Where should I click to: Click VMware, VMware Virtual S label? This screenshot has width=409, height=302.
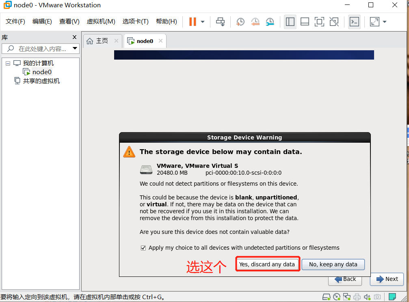click(197, 166)
